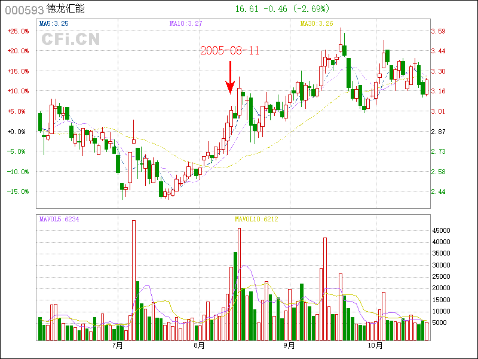Click the red arrow marking 2005-08-11
The image size is (478, 359).
(230, 78)
